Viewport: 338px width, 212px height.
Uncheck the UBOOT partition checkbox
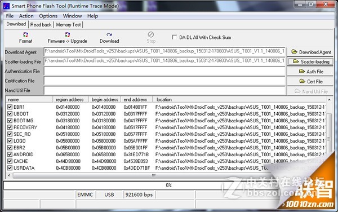[10, 114]
